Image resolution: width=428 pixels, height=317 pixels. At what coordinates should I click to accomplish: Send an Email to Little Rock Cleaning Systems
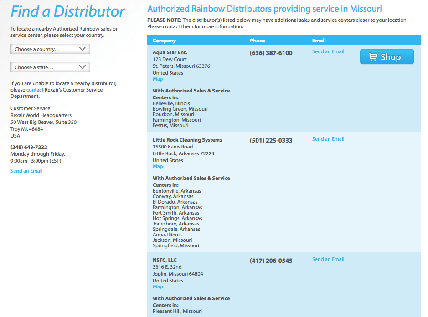(328, 139)
